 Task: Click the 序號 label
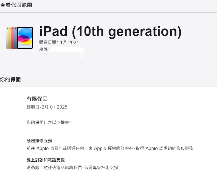click(44, 50)
